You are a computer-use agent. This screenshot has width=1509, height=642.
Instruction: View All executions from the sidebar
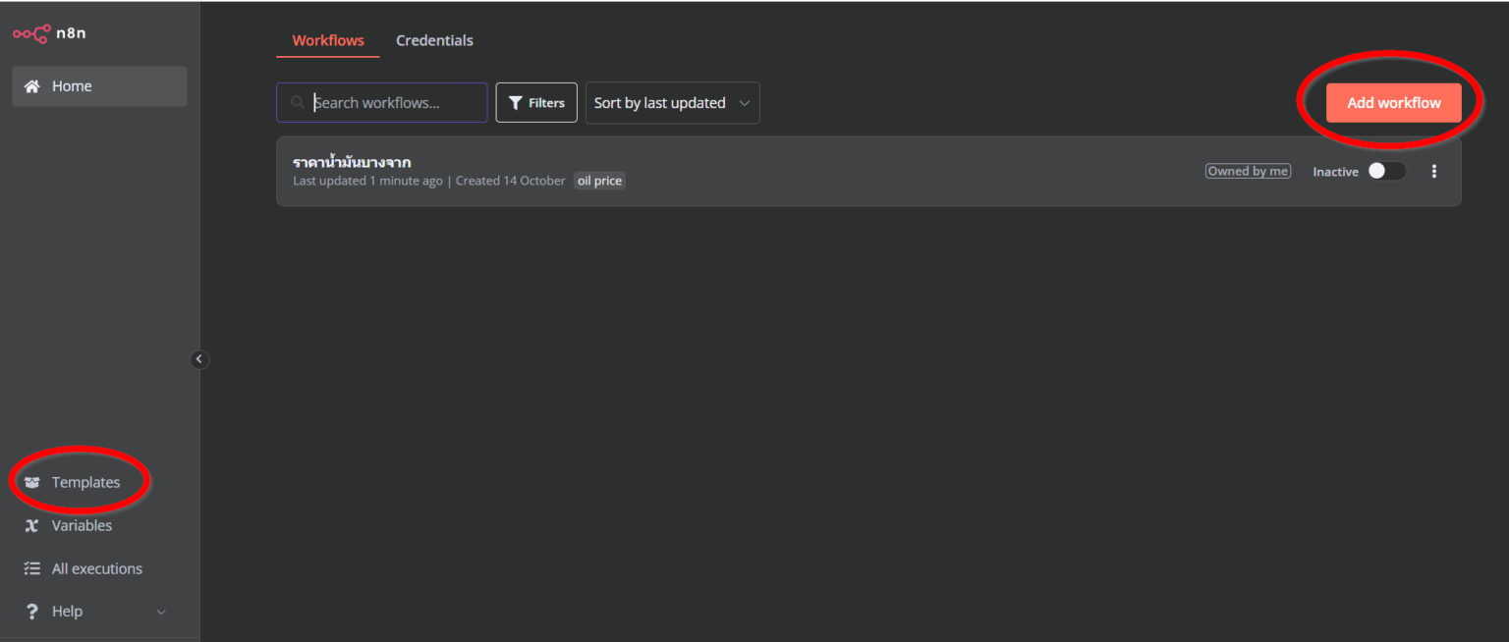point(95,568)
